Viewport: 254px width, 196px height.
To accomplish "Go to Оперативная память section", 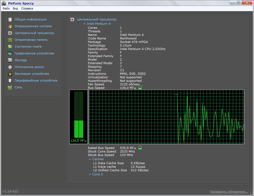I will (31, 40).
